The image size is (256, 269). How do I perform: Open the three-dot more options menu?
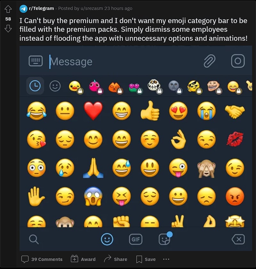pos(166,259)
